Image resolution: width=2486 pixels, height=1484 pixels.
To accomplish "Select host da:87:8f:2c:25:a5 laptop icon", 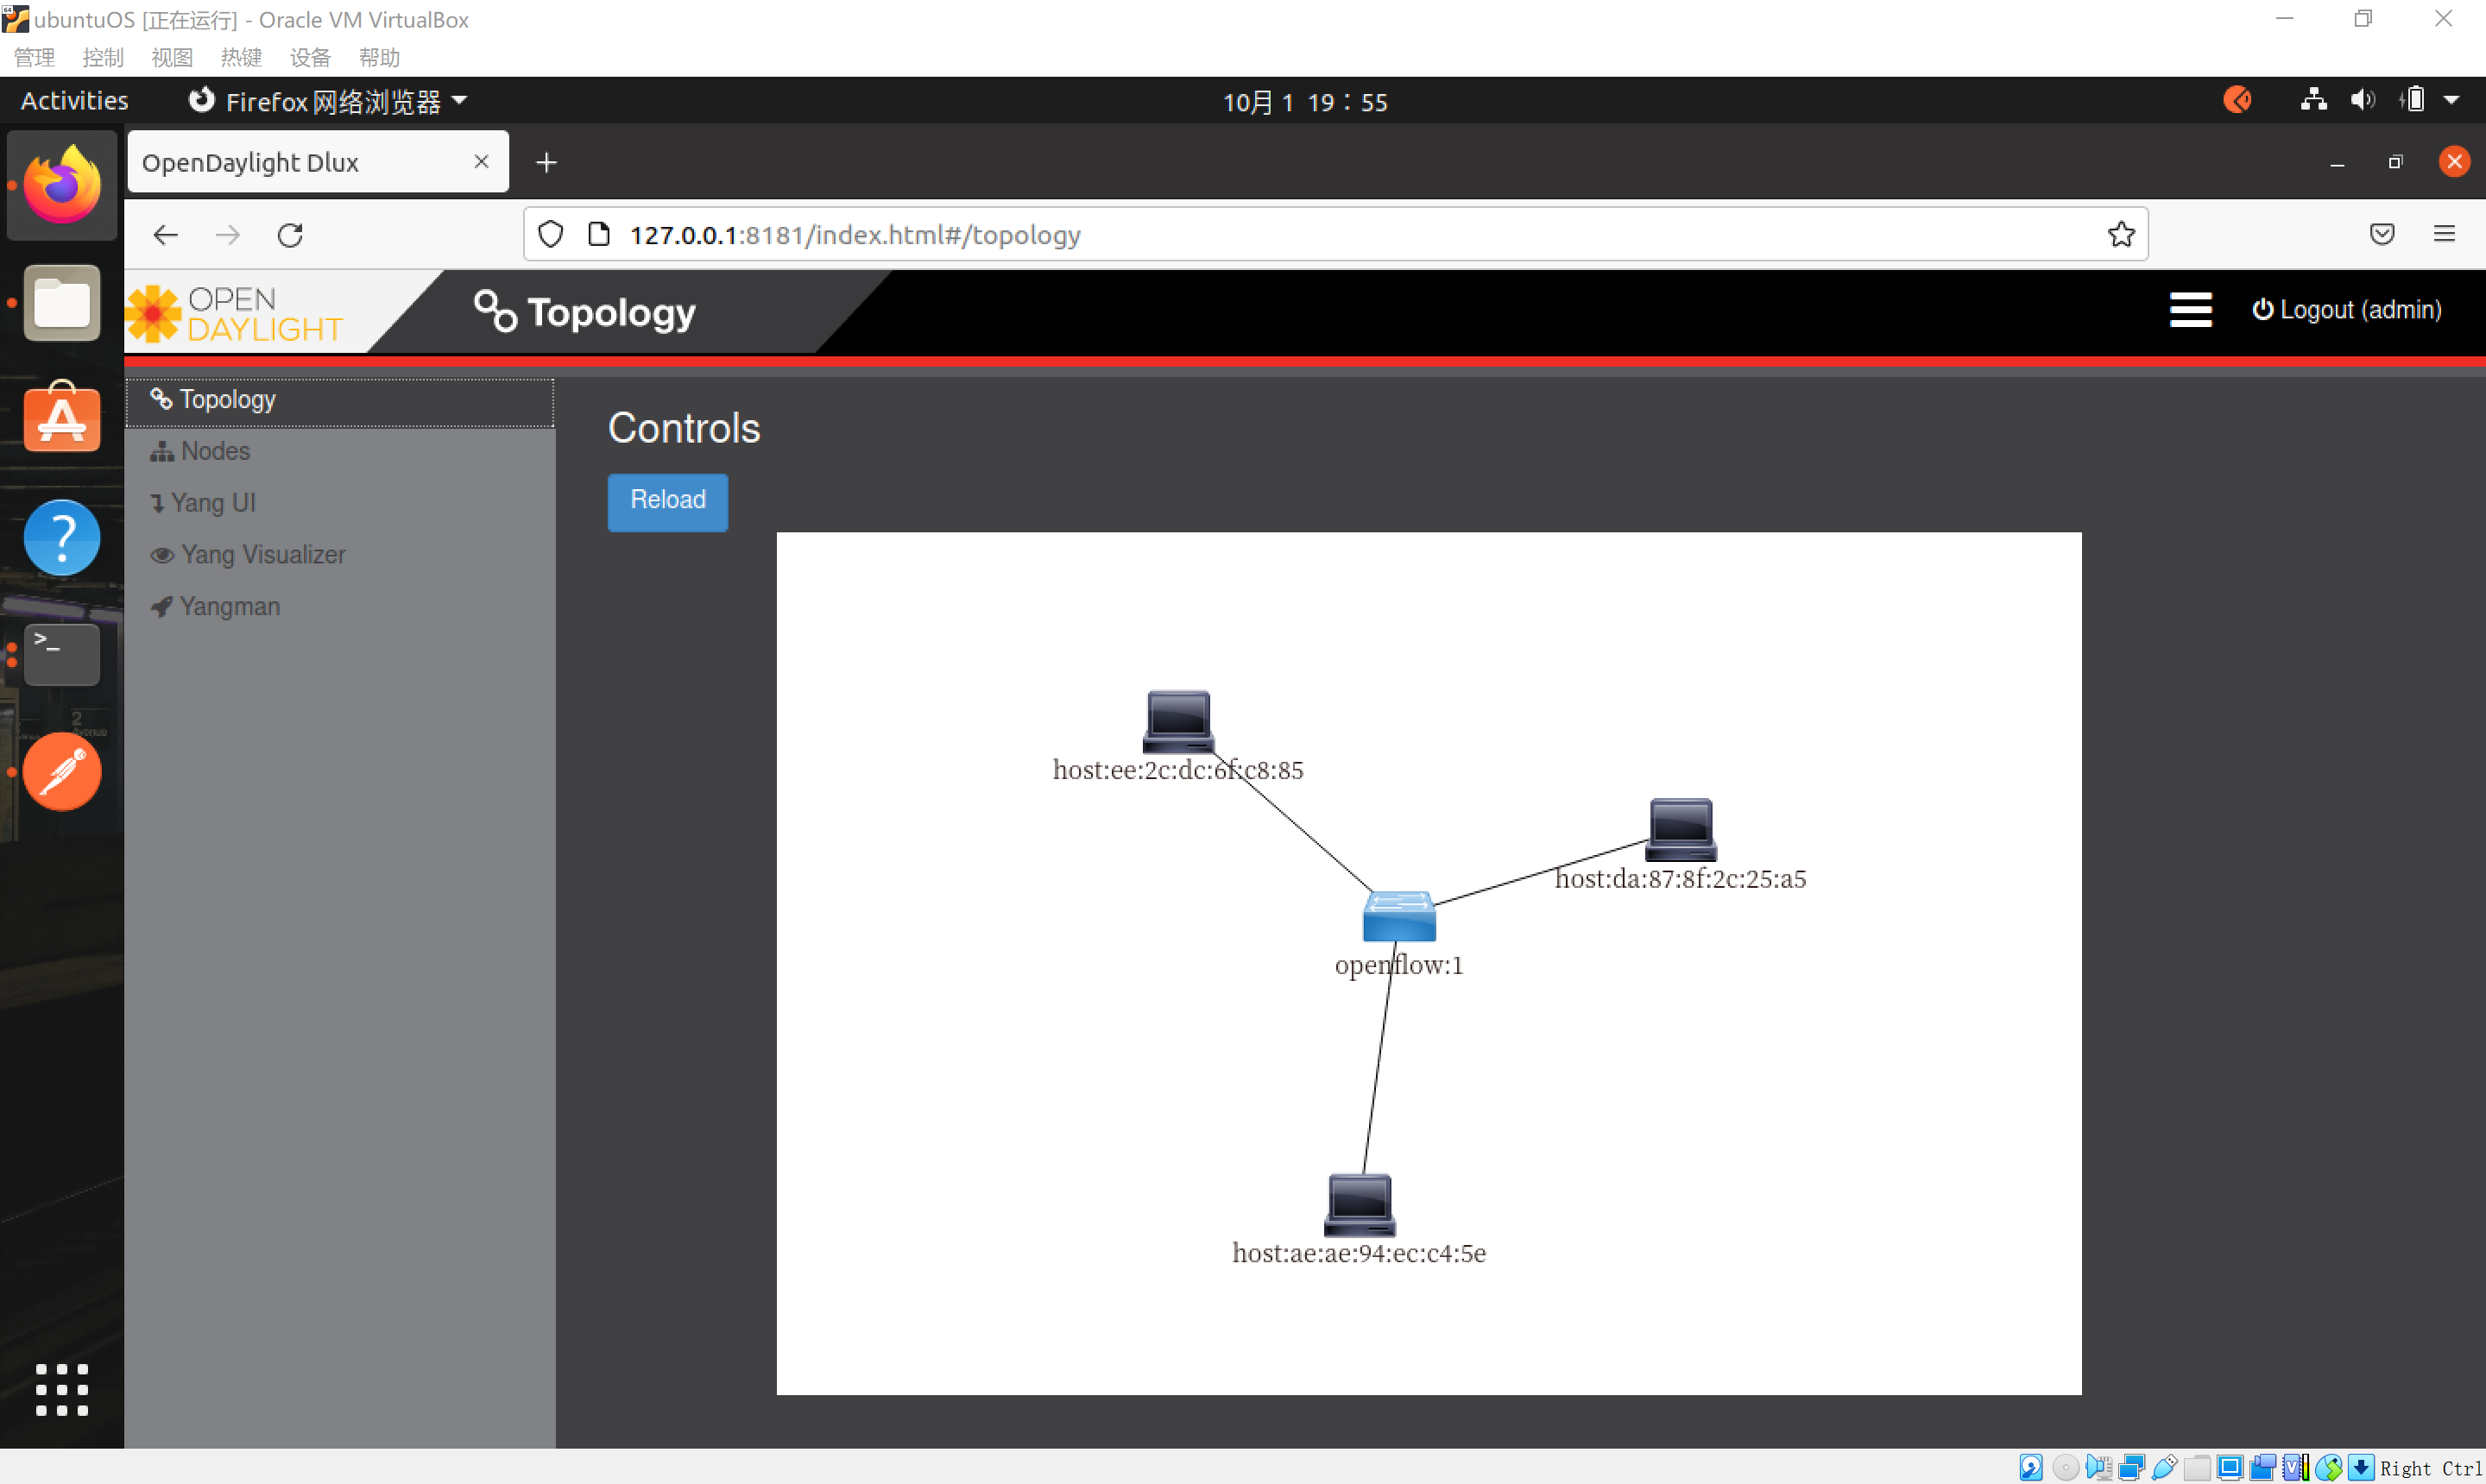I will click(x=1681, y=829).
